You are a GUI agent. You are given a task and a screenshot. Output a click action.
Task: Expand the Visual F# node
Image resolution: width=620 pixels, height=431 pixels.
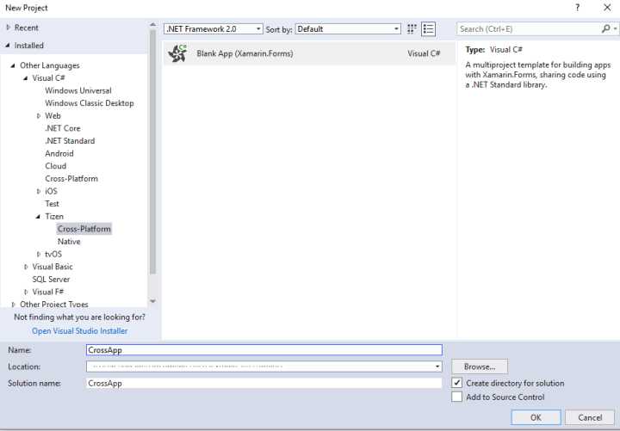[x=26, y=292]
